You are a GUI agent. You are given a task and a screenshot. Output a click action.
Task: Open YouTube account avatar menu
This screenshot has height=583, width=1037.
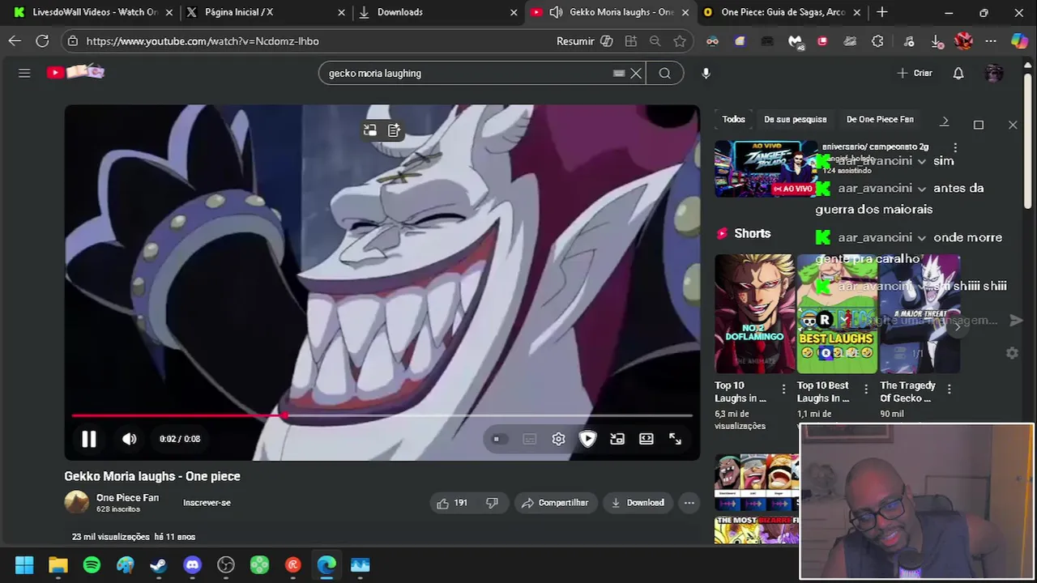[x=994, y=73]
